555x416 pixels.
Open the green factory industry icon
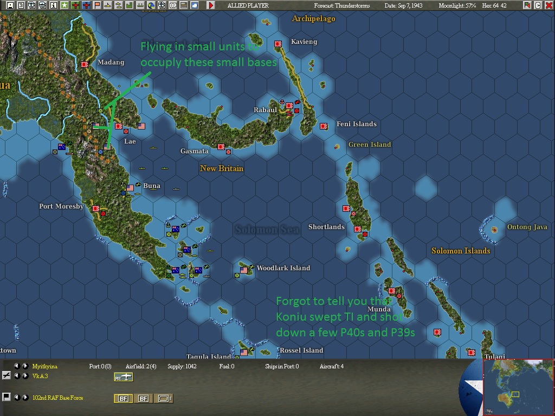(129, 5)
